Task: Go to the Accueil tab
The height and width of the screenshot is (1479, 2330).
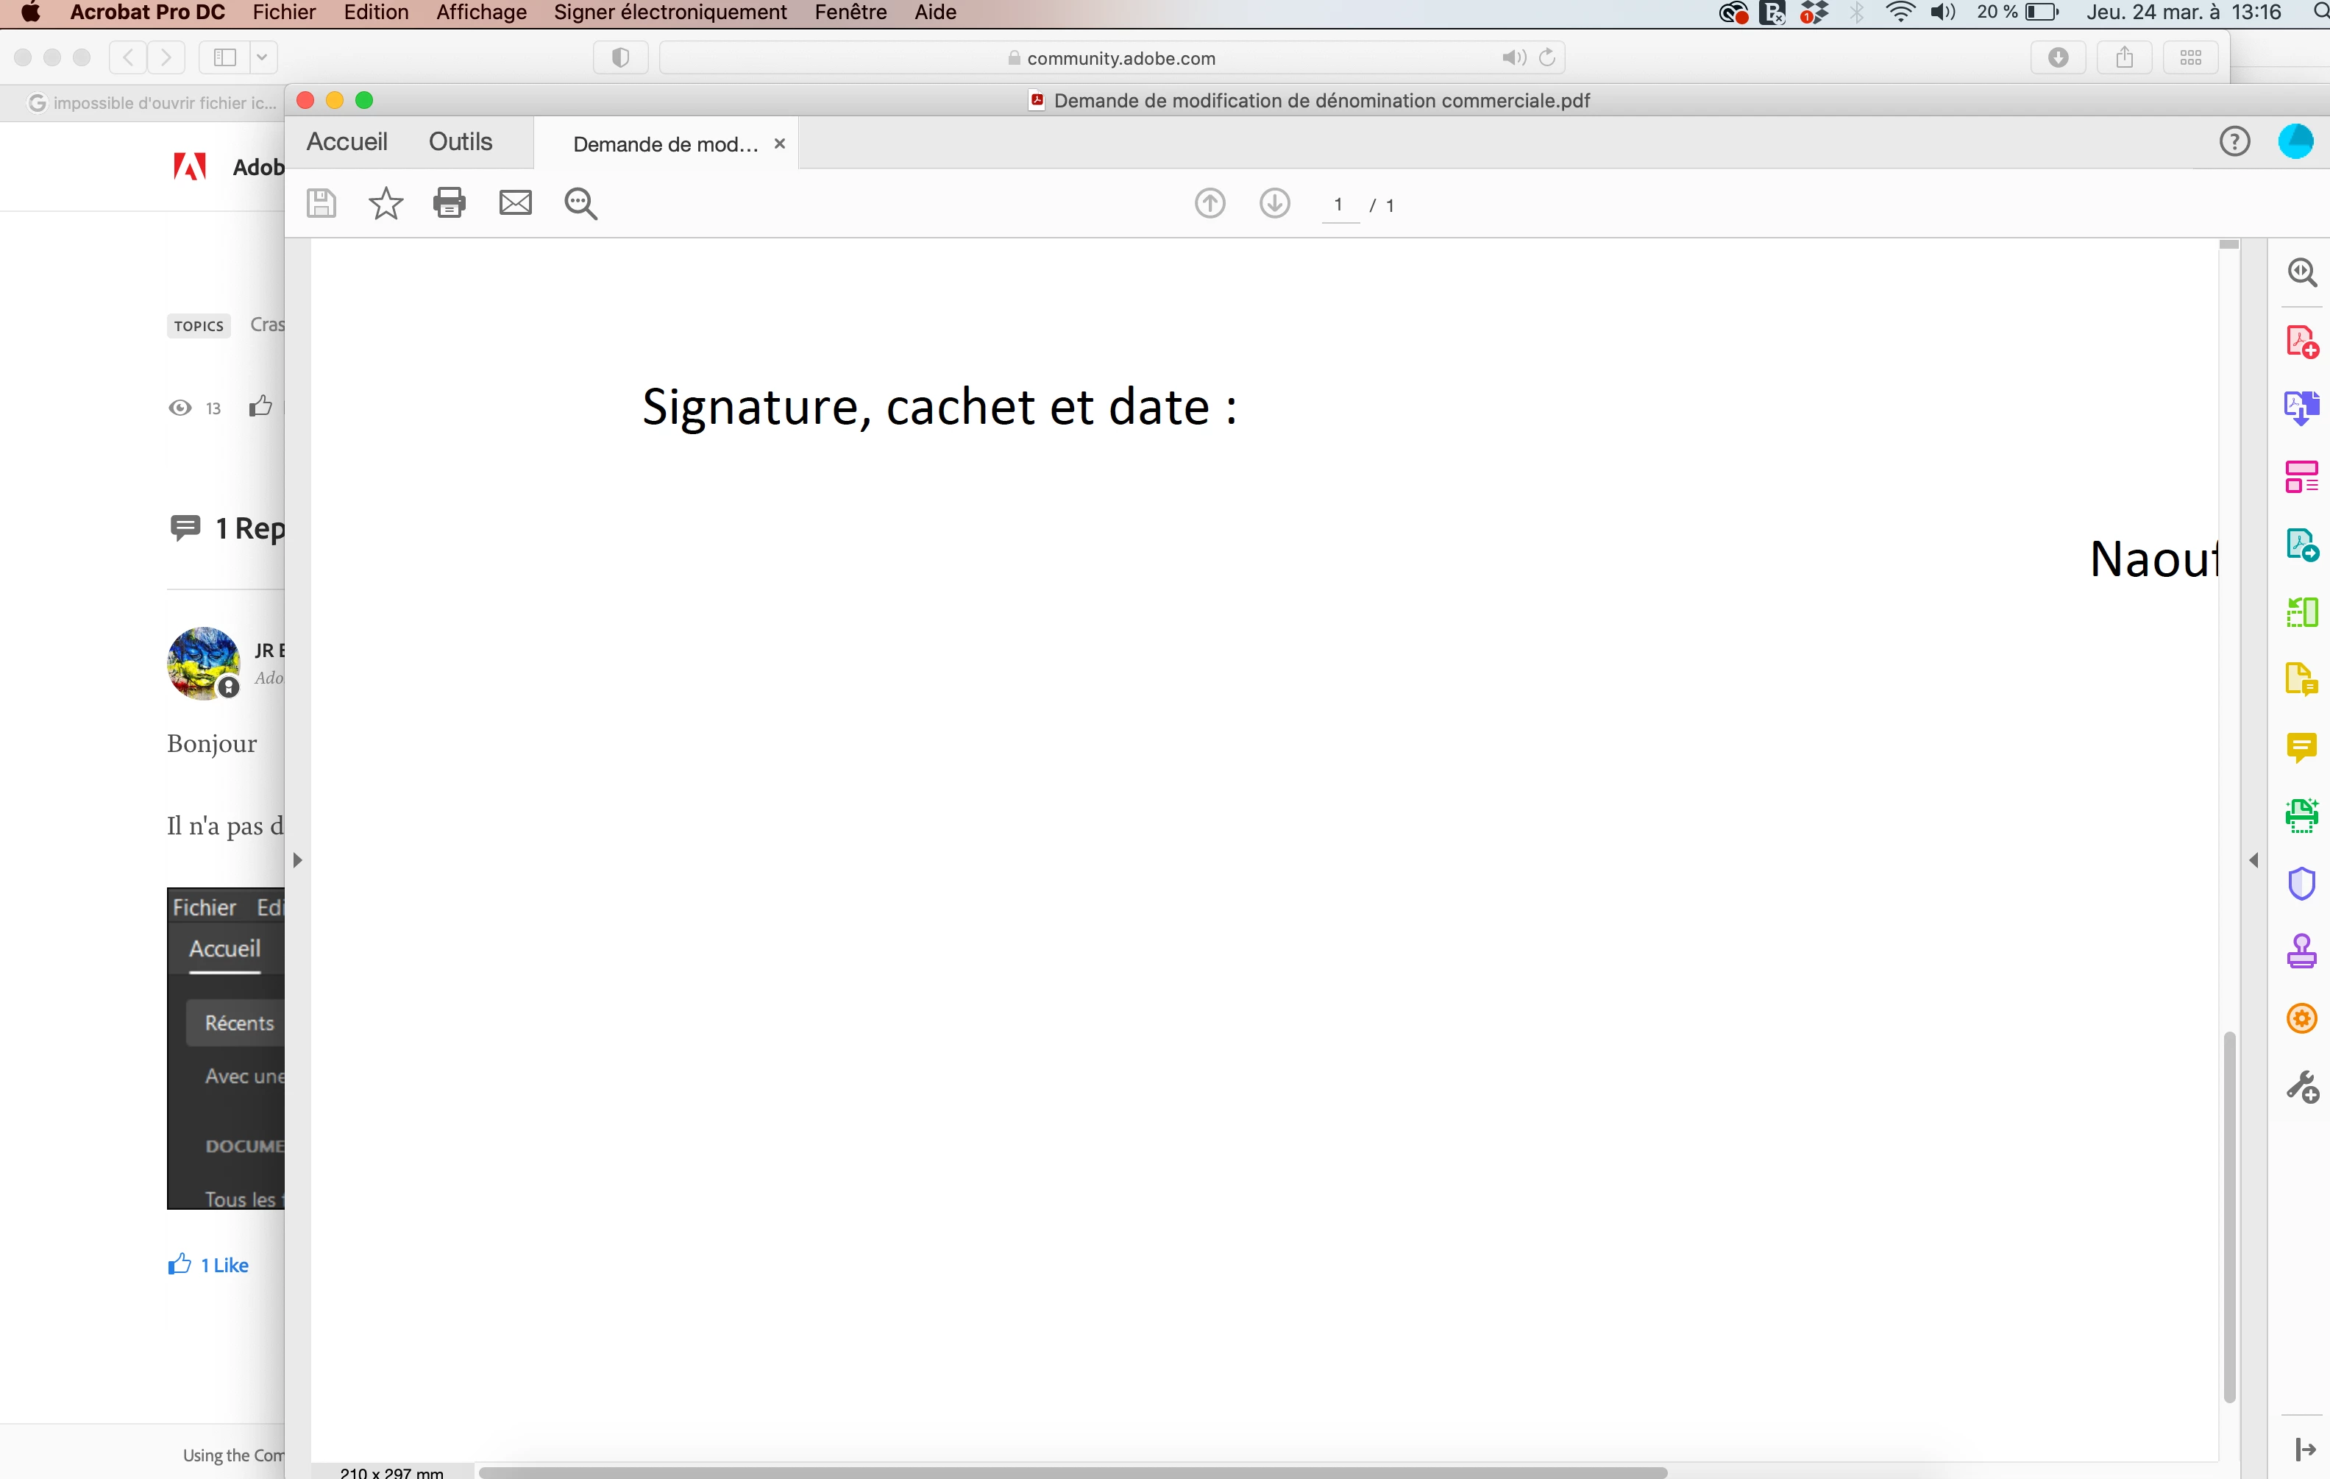Action: (x=347, y=142)
